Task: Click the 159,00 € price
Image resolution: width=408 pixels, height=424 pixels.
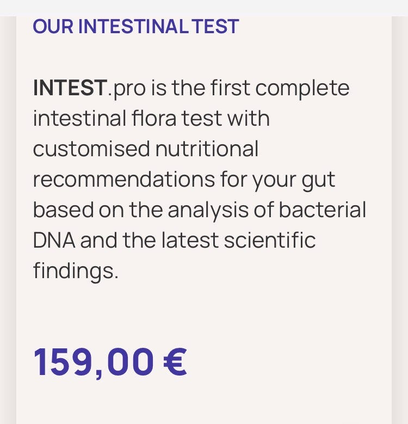Action: (x=110, y=361)
